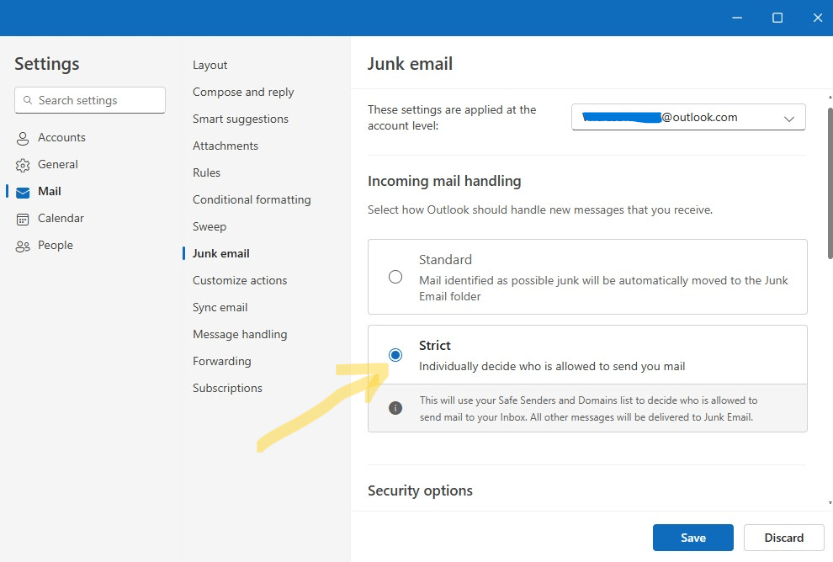
Task: Open Conditional formatting settings
Action: [252, 199]
